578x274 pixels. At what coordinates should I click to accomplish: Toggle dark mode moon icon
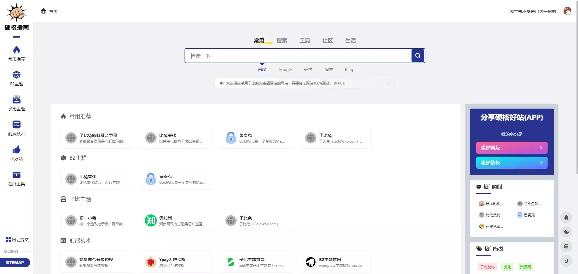tap(566, 261)
